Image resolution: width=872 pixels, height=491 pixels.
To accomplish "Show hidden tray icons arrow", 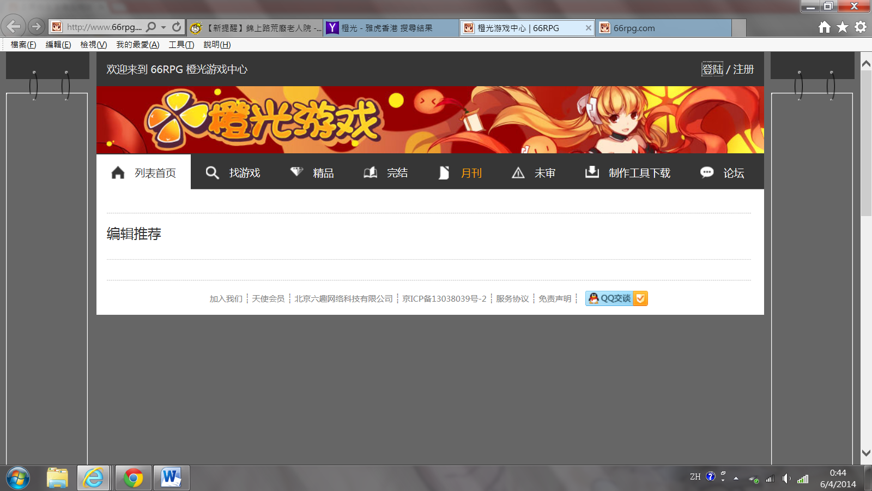I will pyautogui.click(x=736, y=478).
